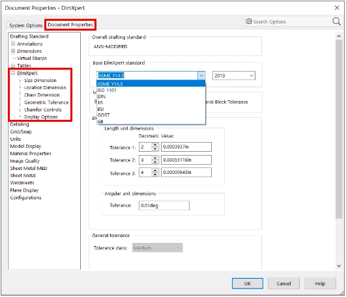Click the Tolerance 3 decimals field
This screenshot has width=346, height=297.
[x=145, y=173]
